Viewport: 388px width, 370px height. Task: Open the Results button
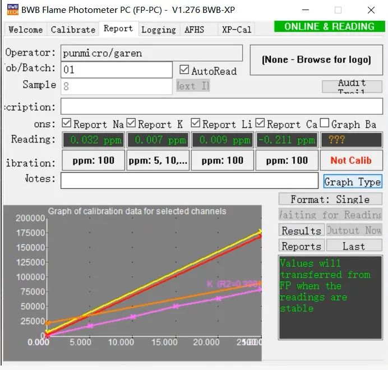(x=301, y=230)
